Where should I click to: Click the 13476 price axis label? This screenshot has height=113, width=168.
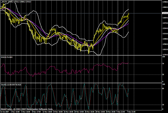point(165,23)
